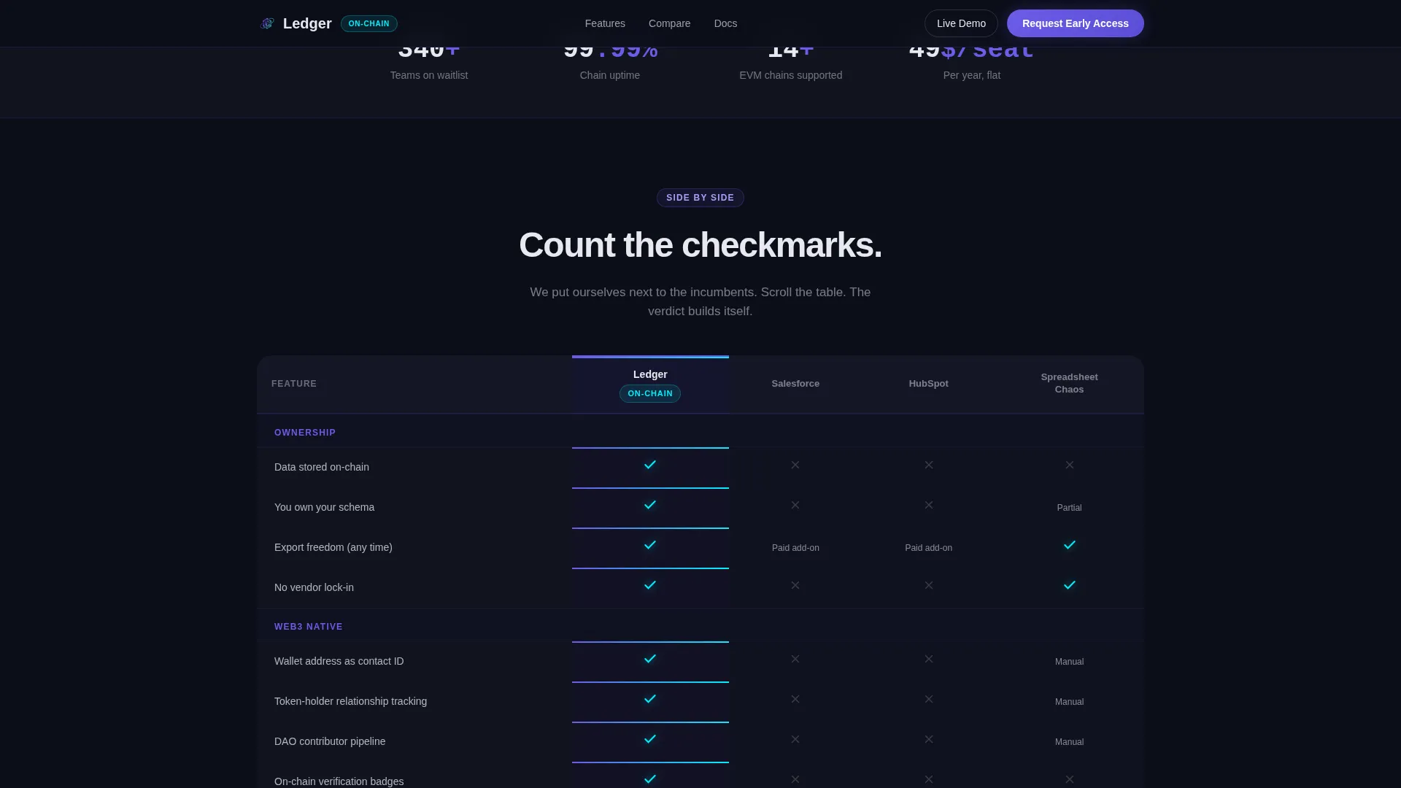Click Salesforce cross for DAO contributor pipeline
Image resolution: width=1401 pixels, height=788 pixels.
tap(795, 739)
